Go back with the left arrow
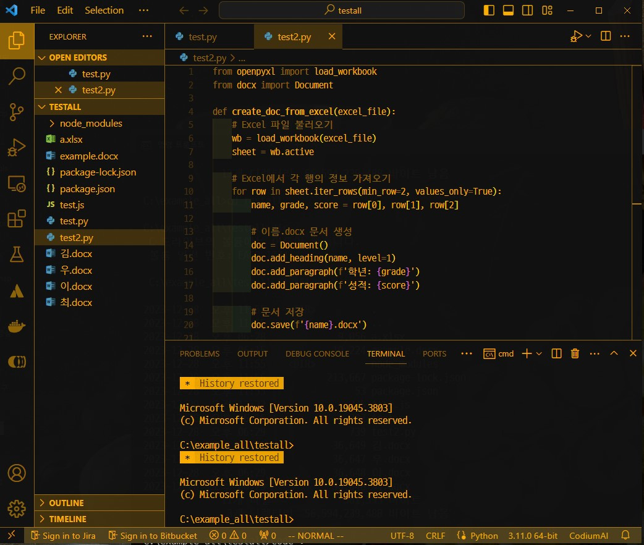 (x=184, y=11)
